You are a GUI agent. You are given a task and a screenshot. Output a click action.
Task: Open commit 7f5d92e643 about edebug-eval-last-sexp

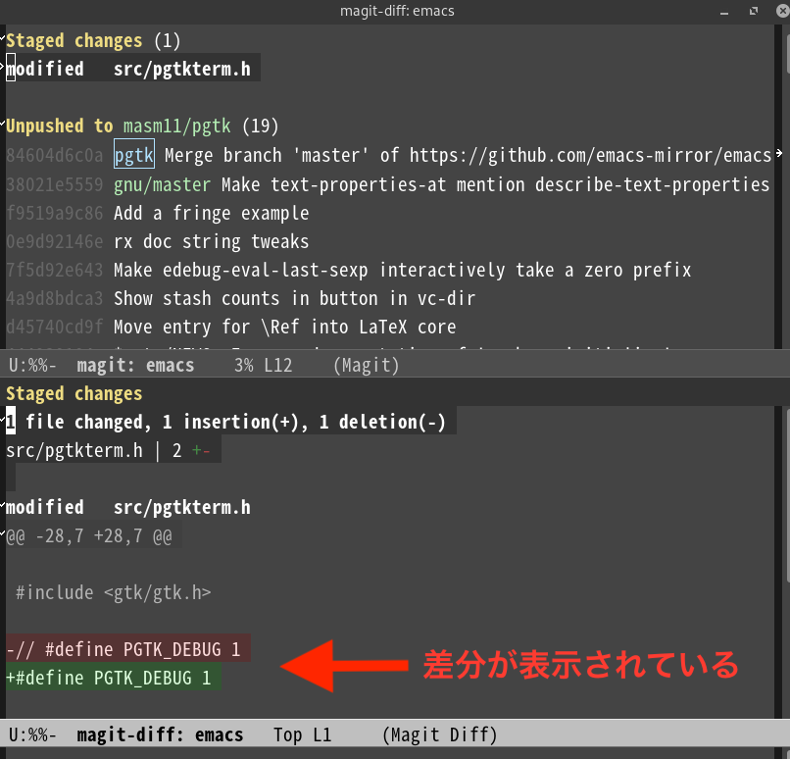pos(348,270)
